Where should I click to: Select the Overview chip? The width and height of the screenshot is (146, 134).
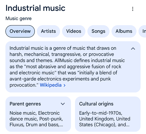20,31
